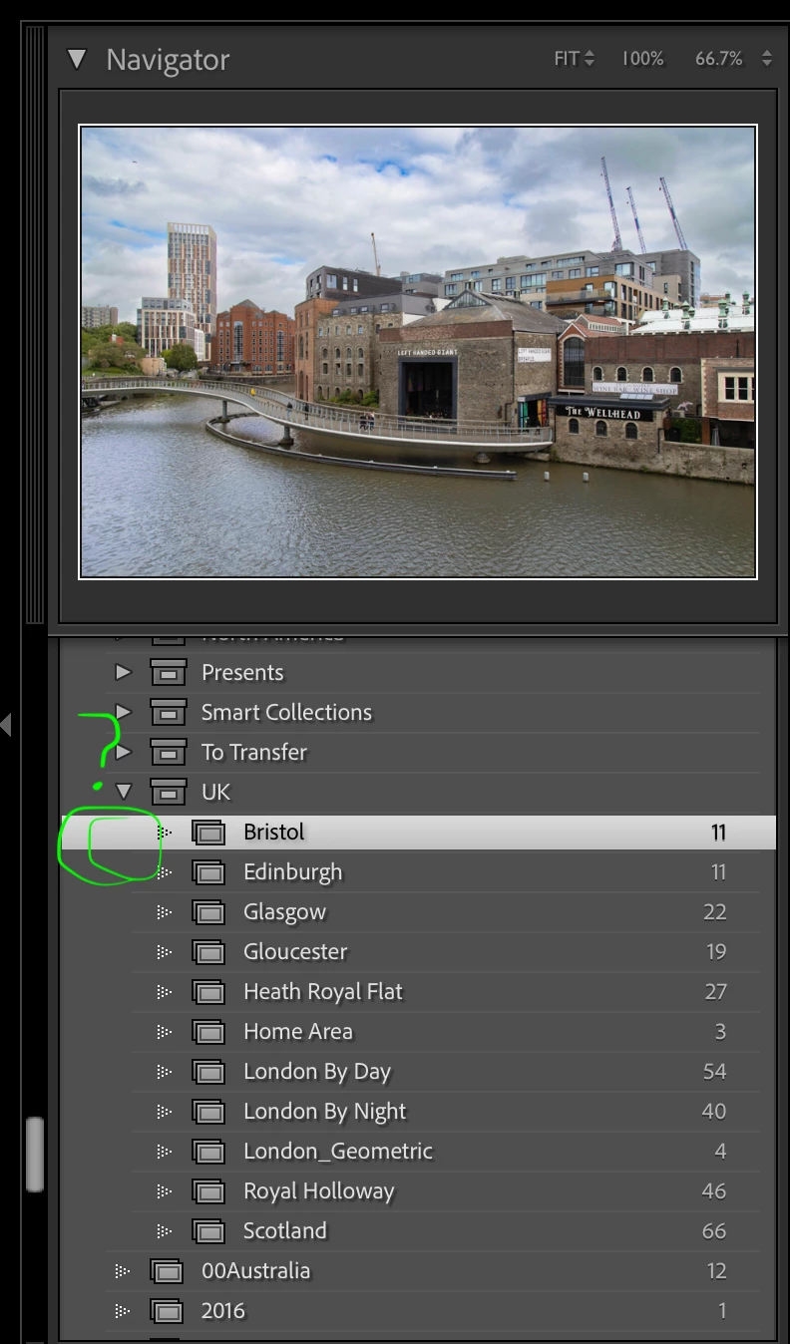Viewport: 790px width, 1344px height.
Task: Open zoom dropdown arrows beside 66.7%
Action: click(x=766, y=59)
